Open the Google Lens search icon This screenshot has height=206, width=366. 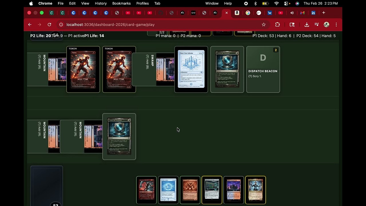(x=292, y=25)
